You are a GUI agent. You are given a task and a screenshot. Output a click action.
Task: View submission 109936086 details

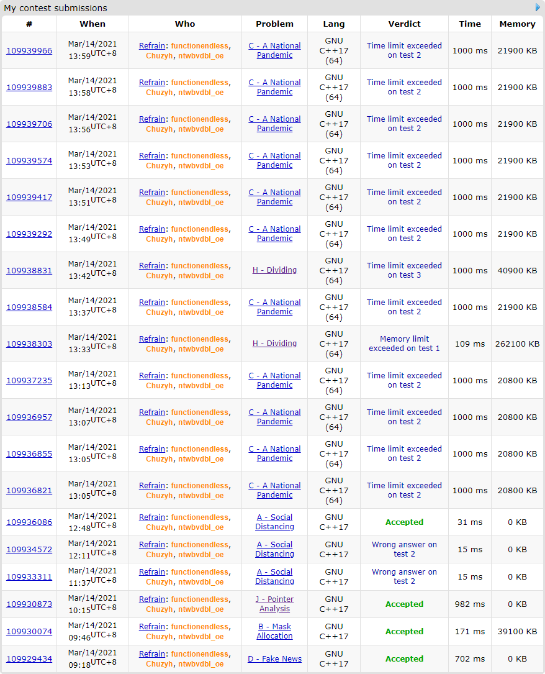point(29,522)
